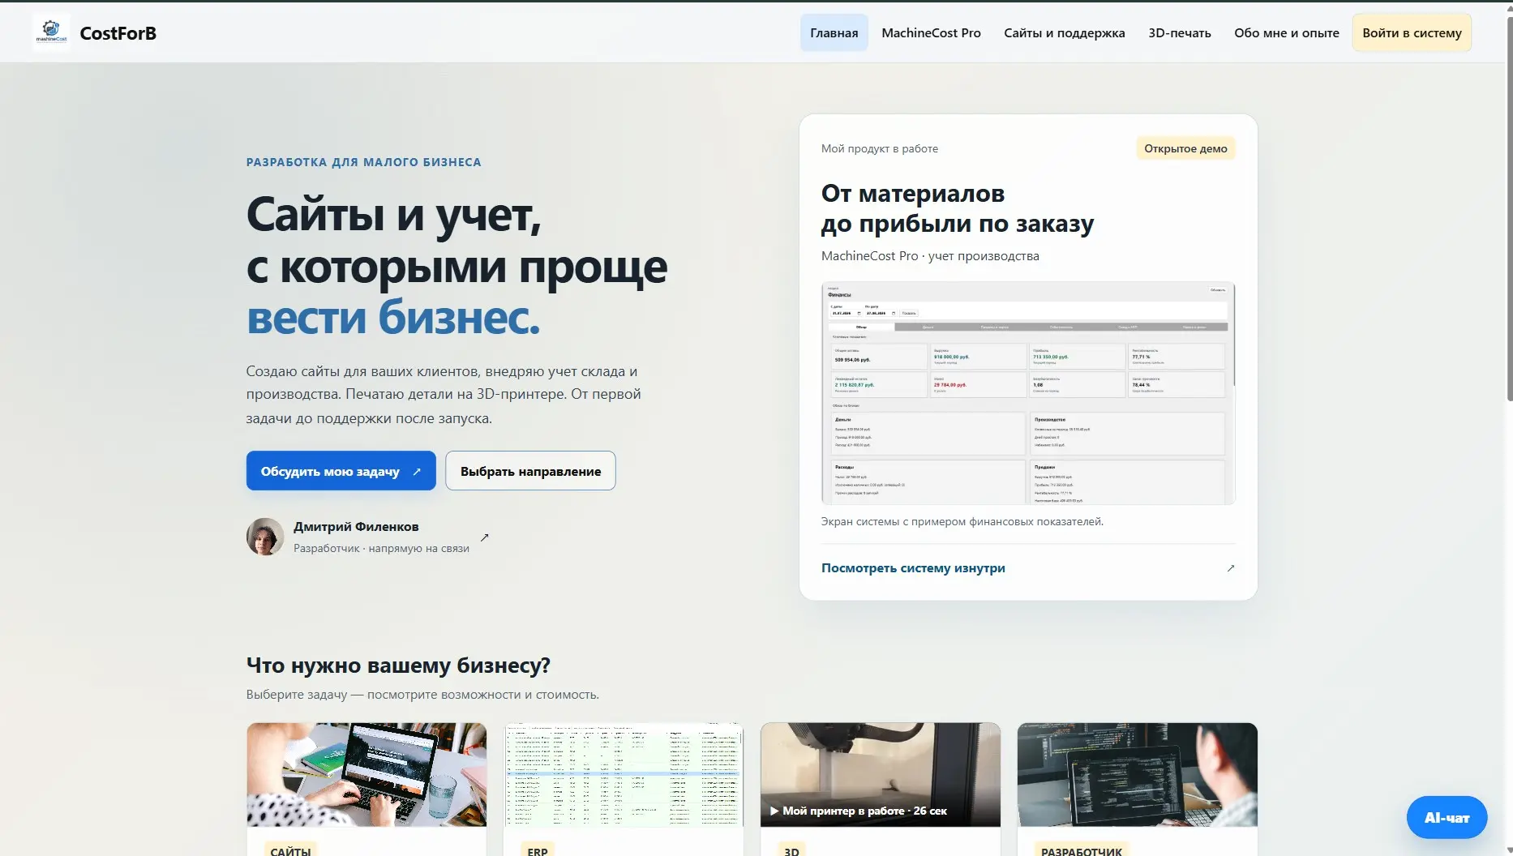Click Дмитрий Филенков avatar photo
This screenshot has width=1513, height=856.
(265, 537)
